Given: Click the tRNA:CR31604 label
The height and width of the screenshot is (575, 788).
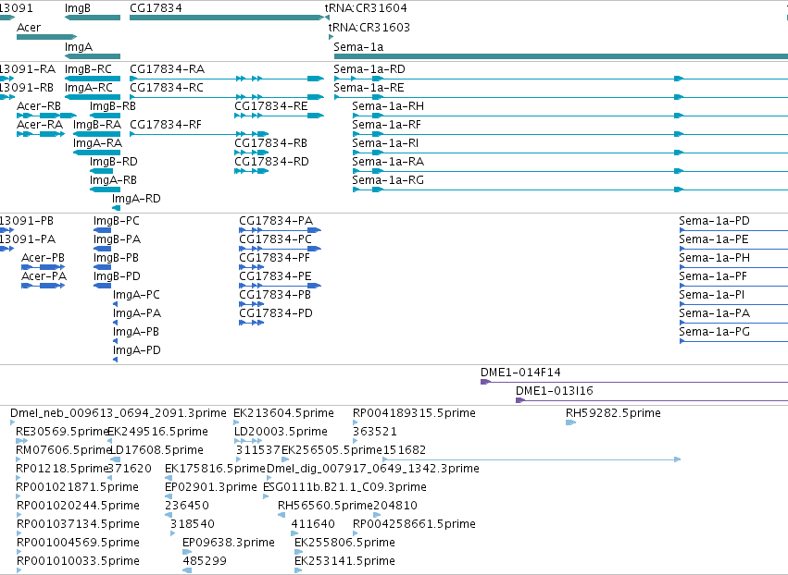Looking at the screenshot, I should (366, 8).
